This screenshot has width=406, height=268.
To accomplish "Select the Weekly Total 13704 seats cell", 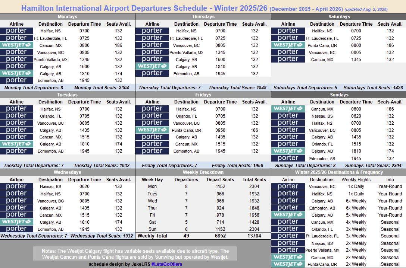I will [x=254, y=236].
